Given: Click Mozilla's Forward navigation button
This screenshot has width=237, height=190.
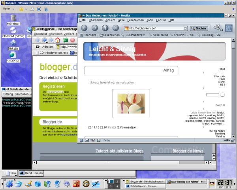Looking at the screenshot, I should [x=95, y=28].
